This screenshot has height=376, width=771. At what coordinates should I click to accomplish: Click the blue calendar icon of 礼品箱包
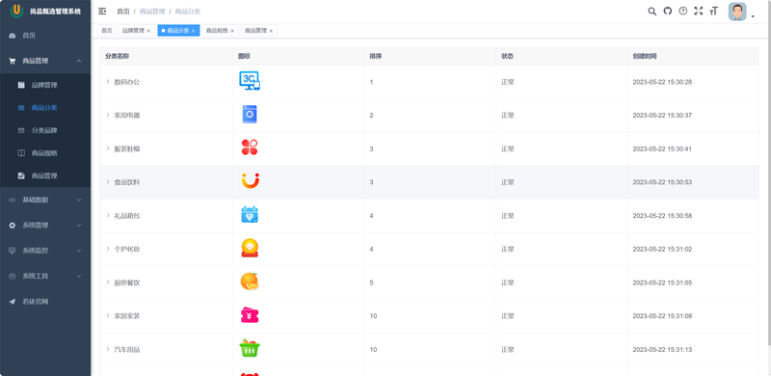250,214
